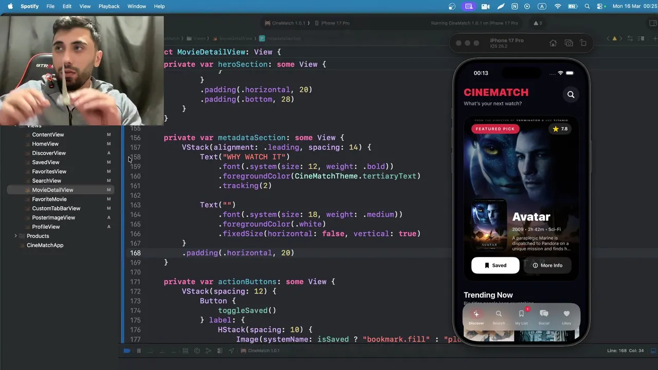Tap the FEATURED PICK badge
Image resolution: width=658 pixels, height=370 pixels.
pos(495,129)
